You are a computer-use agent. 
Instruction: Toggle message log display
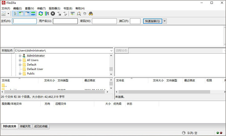click(x=15, y=14)
